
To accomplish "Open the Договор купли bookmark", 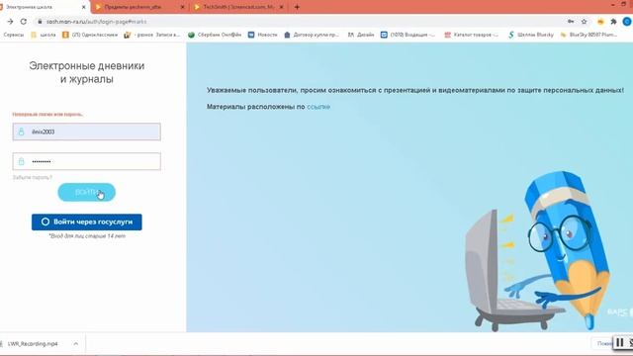I will pyautogui.click(x=312, y=35).
